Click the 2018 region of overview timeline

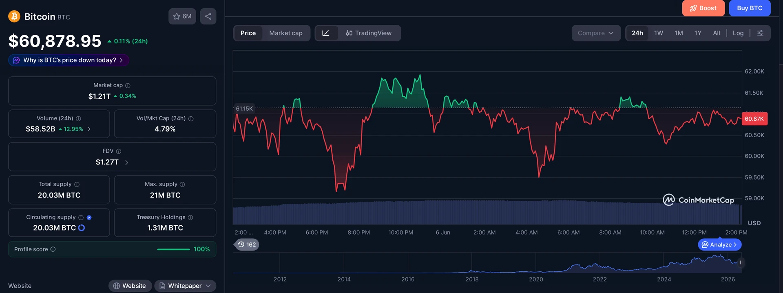tap(472, 263)
